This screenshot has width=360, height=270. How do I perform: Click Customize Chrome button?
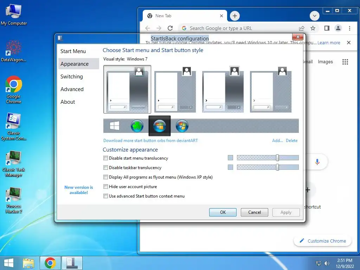323,241
